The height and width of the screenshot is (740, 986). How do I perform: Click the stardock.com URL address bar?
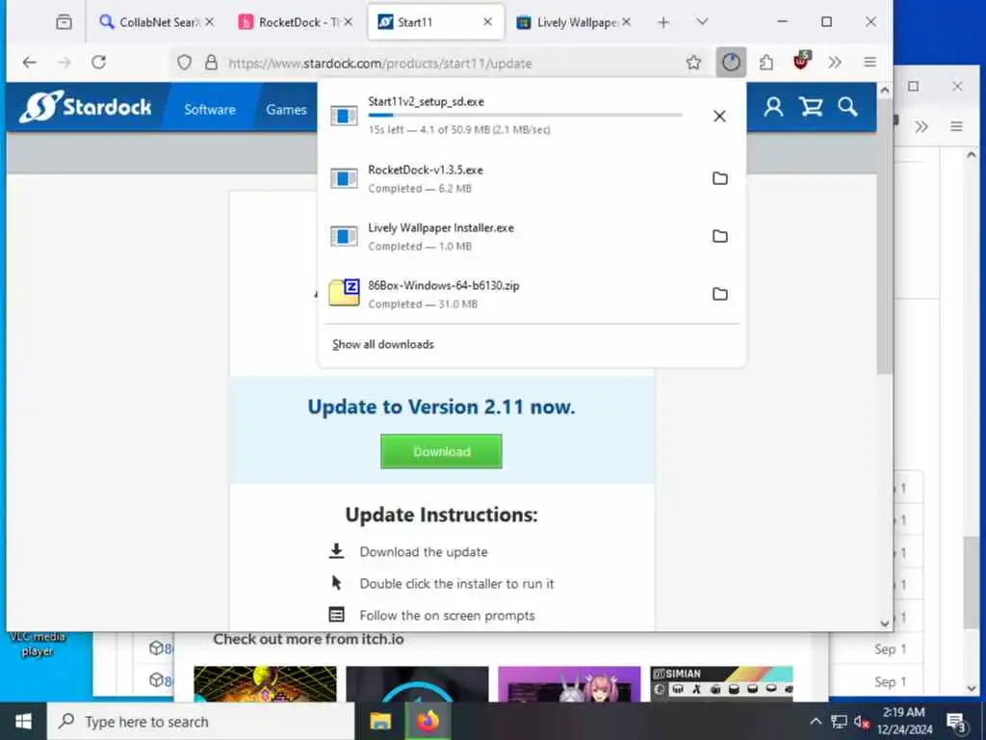[x=440, y=63]
